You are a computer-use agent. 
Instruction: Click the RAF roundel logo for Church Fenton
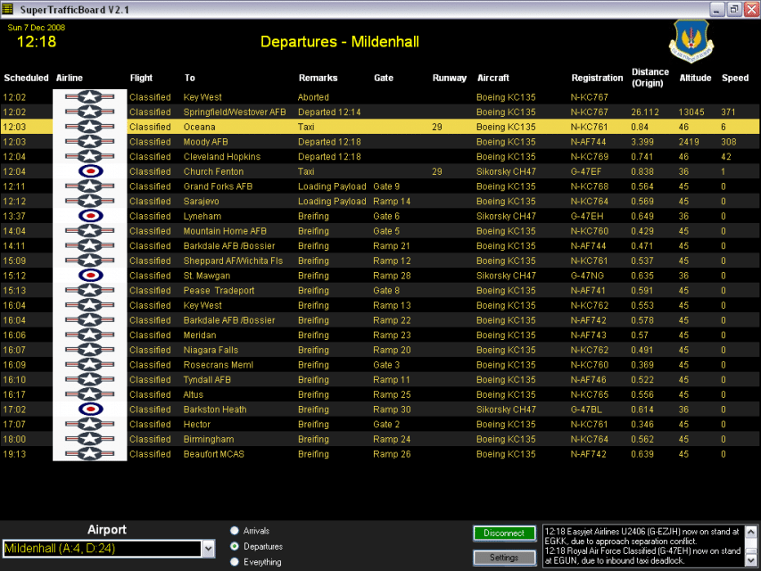tap(89, 171)
